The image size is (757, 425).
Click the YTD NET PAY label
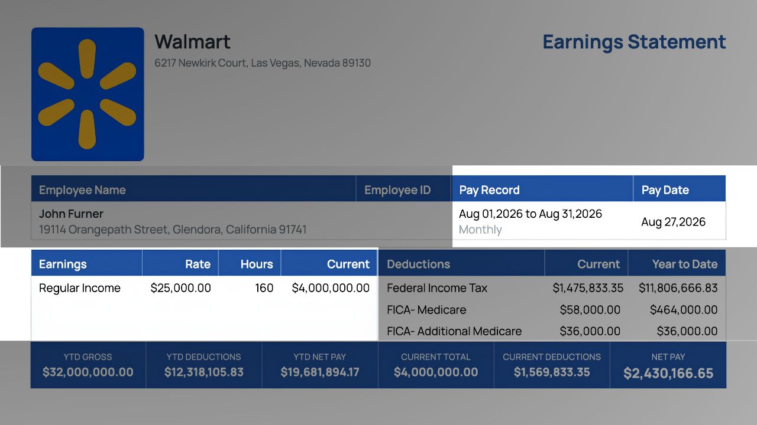tap(320, 357)
